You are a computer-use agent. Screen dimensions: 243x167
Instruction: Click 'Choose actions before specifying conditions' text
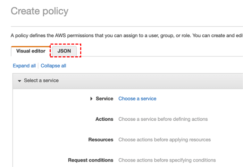[x=167, y=160]
